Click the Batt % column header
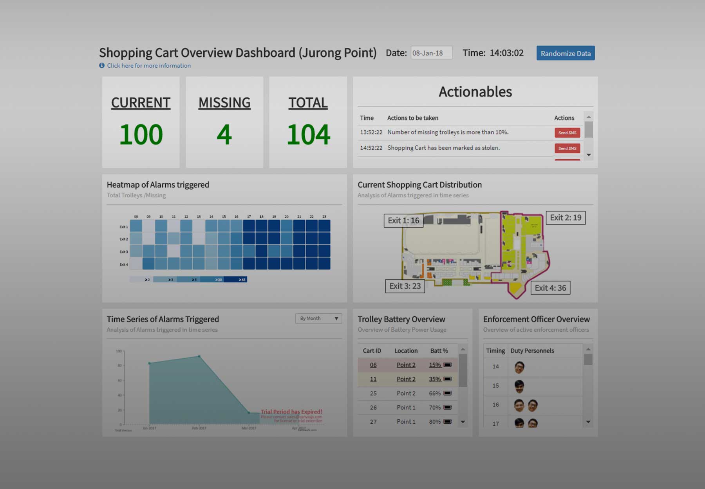The width and height of the screenshot is (705, 489). tap(439, 351)
